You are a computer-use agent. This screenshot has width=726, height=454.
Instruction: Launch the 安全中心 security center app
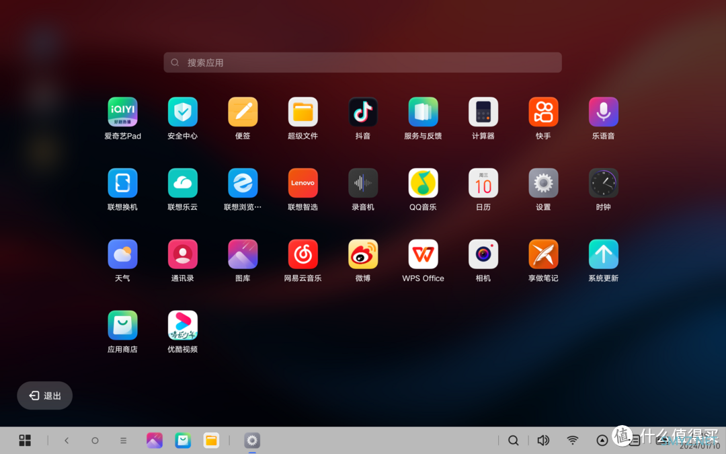click(182, 112)
